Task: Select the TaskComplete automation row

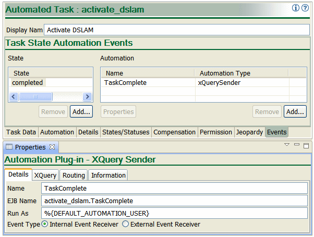Action: tap(203, 83)
